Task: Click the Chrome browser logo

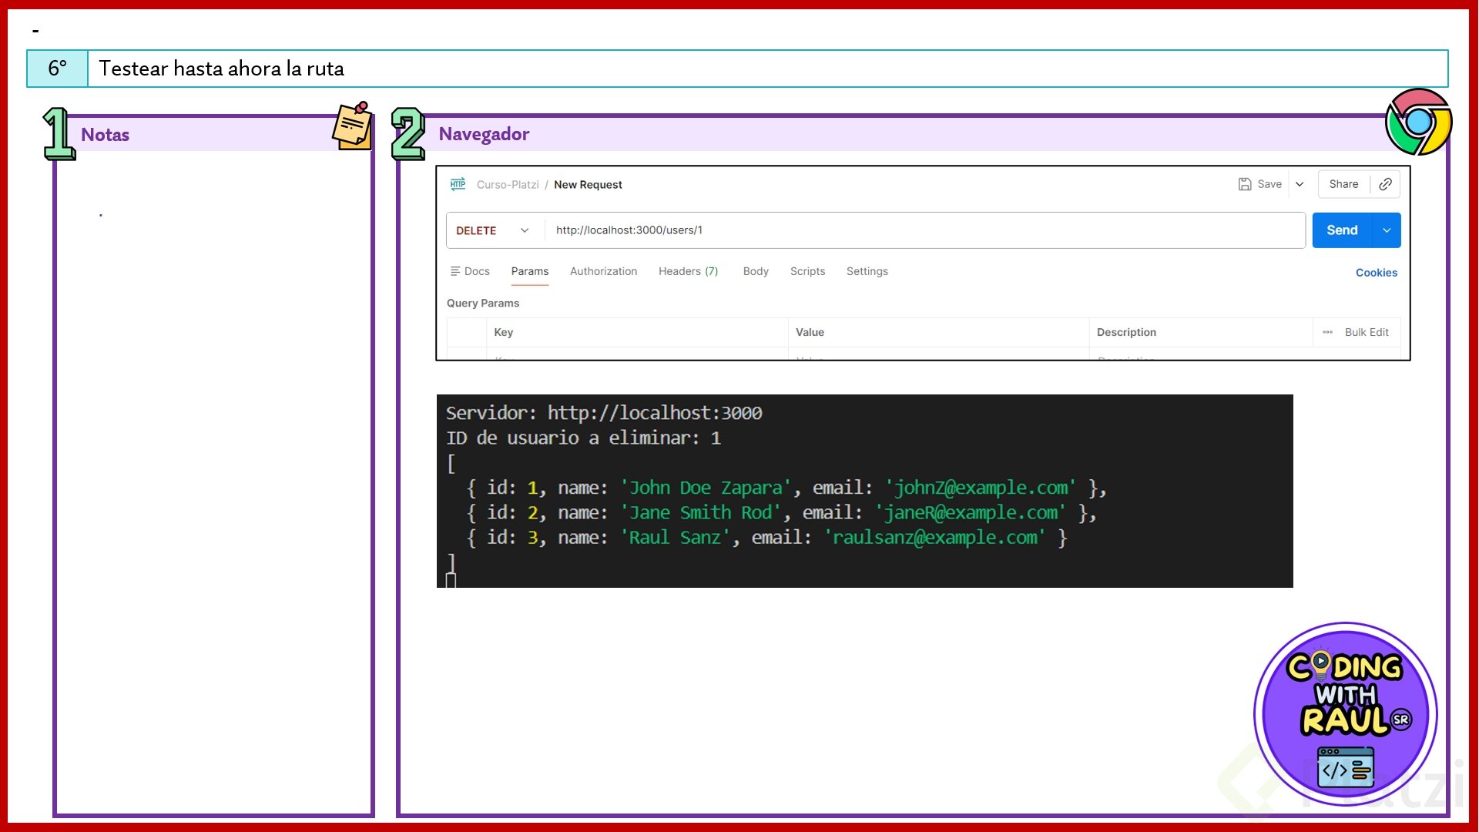Action: (x=1418, y=122)
